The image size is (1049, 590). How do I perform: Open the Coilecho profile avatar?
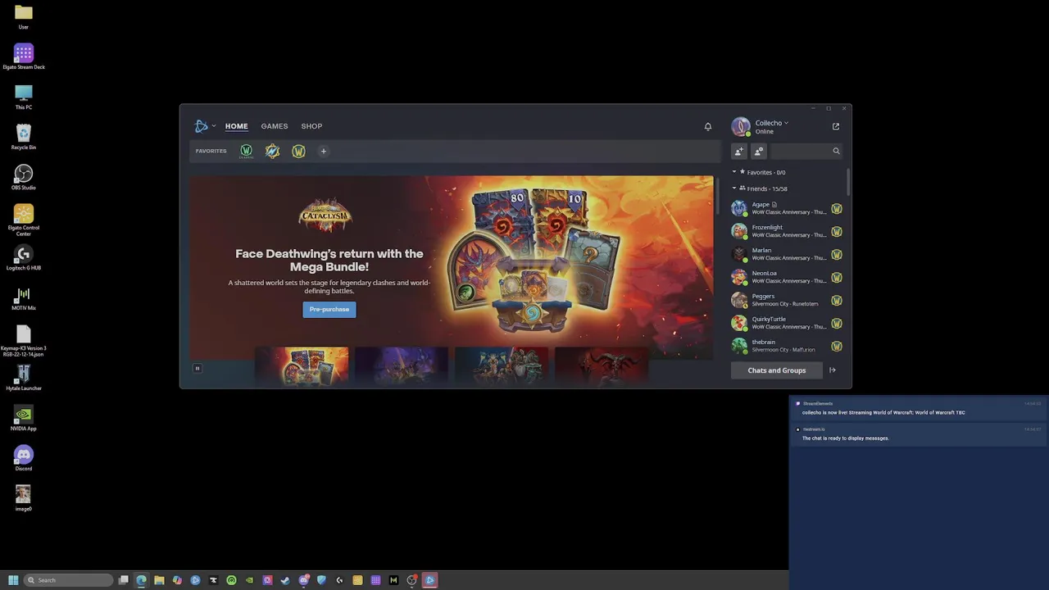[x=741, y=127]
